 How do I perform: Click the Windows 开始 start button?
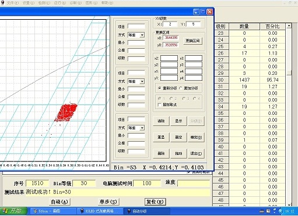(x=13, y=211)
